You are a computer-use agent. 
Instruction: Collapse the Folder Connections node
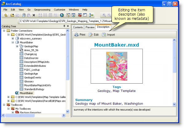pyautogui.click(x=4, y=31)
